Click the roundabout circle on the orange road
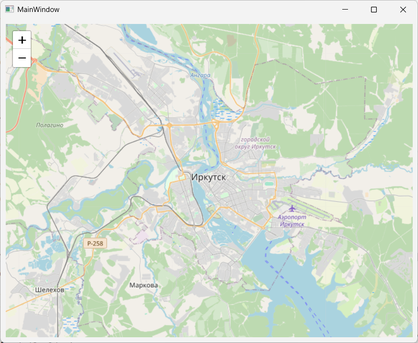The image size is (418, 343). point(169,126)
